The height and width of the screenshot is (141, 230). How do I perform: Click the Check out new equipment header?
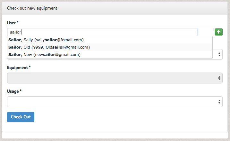[x=32, y=8]
